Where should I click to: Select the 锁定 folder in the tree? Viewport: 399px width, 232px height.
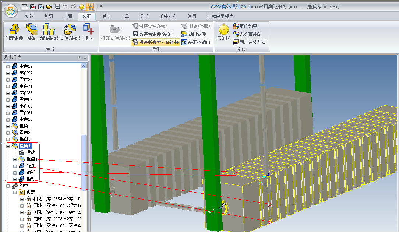pyautogui.click(x=31, y=192)
